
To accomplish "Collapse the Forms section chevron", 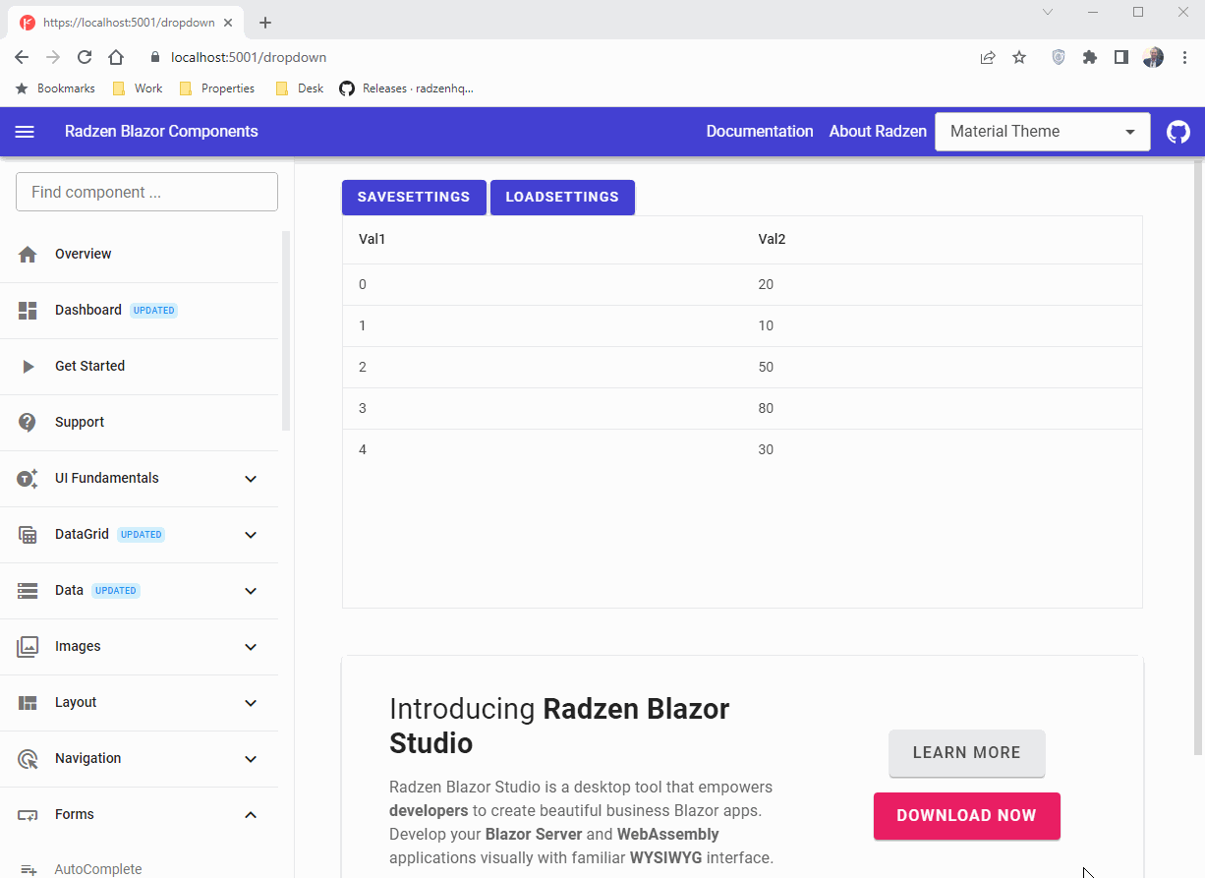I will 251,815.
